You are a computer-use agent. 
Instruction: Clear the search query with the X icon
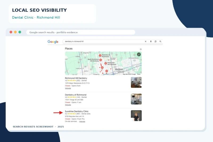tap(145, 42)
